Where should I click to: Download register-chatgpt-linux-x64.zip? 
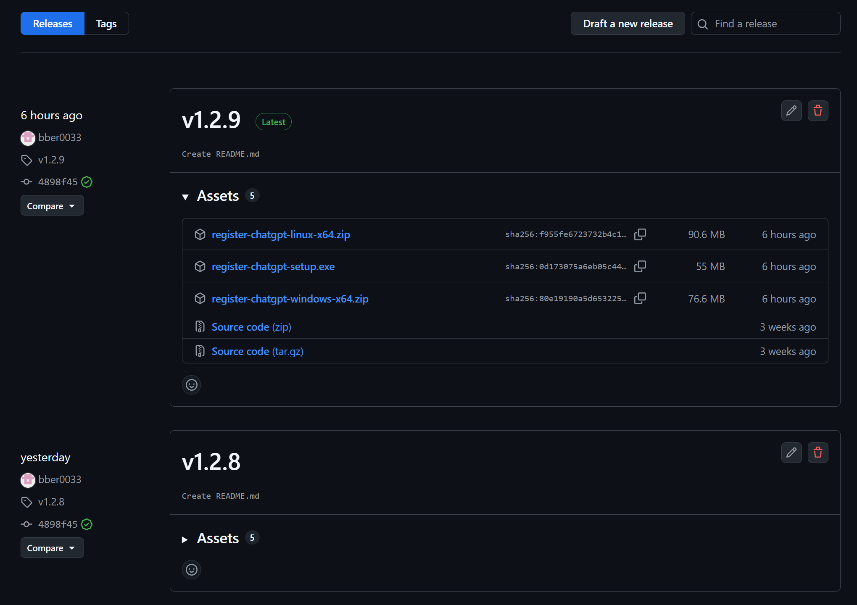pos(281,234)
